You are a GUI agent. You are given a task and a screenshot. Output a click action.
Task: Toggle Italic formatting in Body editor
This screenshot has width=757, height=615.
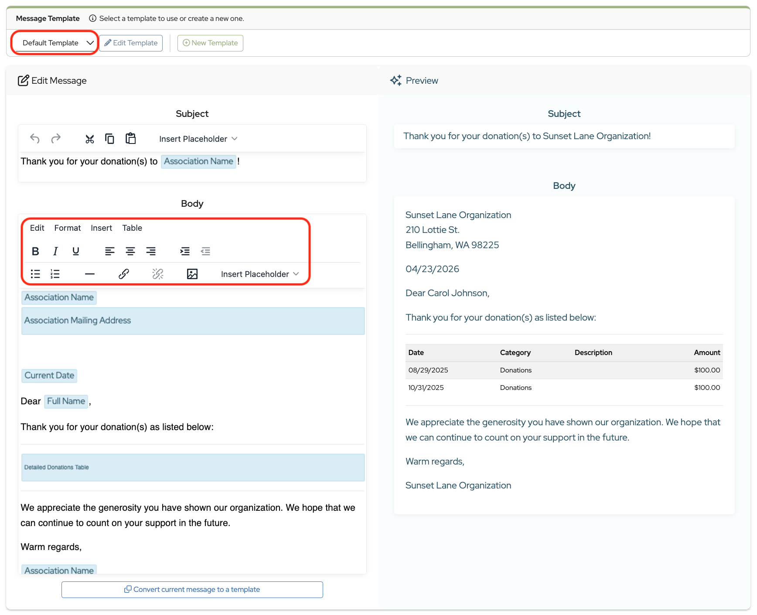[x=55, y=251]
